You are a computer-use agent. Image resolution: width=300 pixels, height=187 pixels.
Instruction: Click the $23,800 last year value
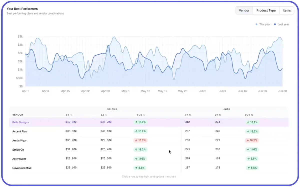click(x=106, y=168)
